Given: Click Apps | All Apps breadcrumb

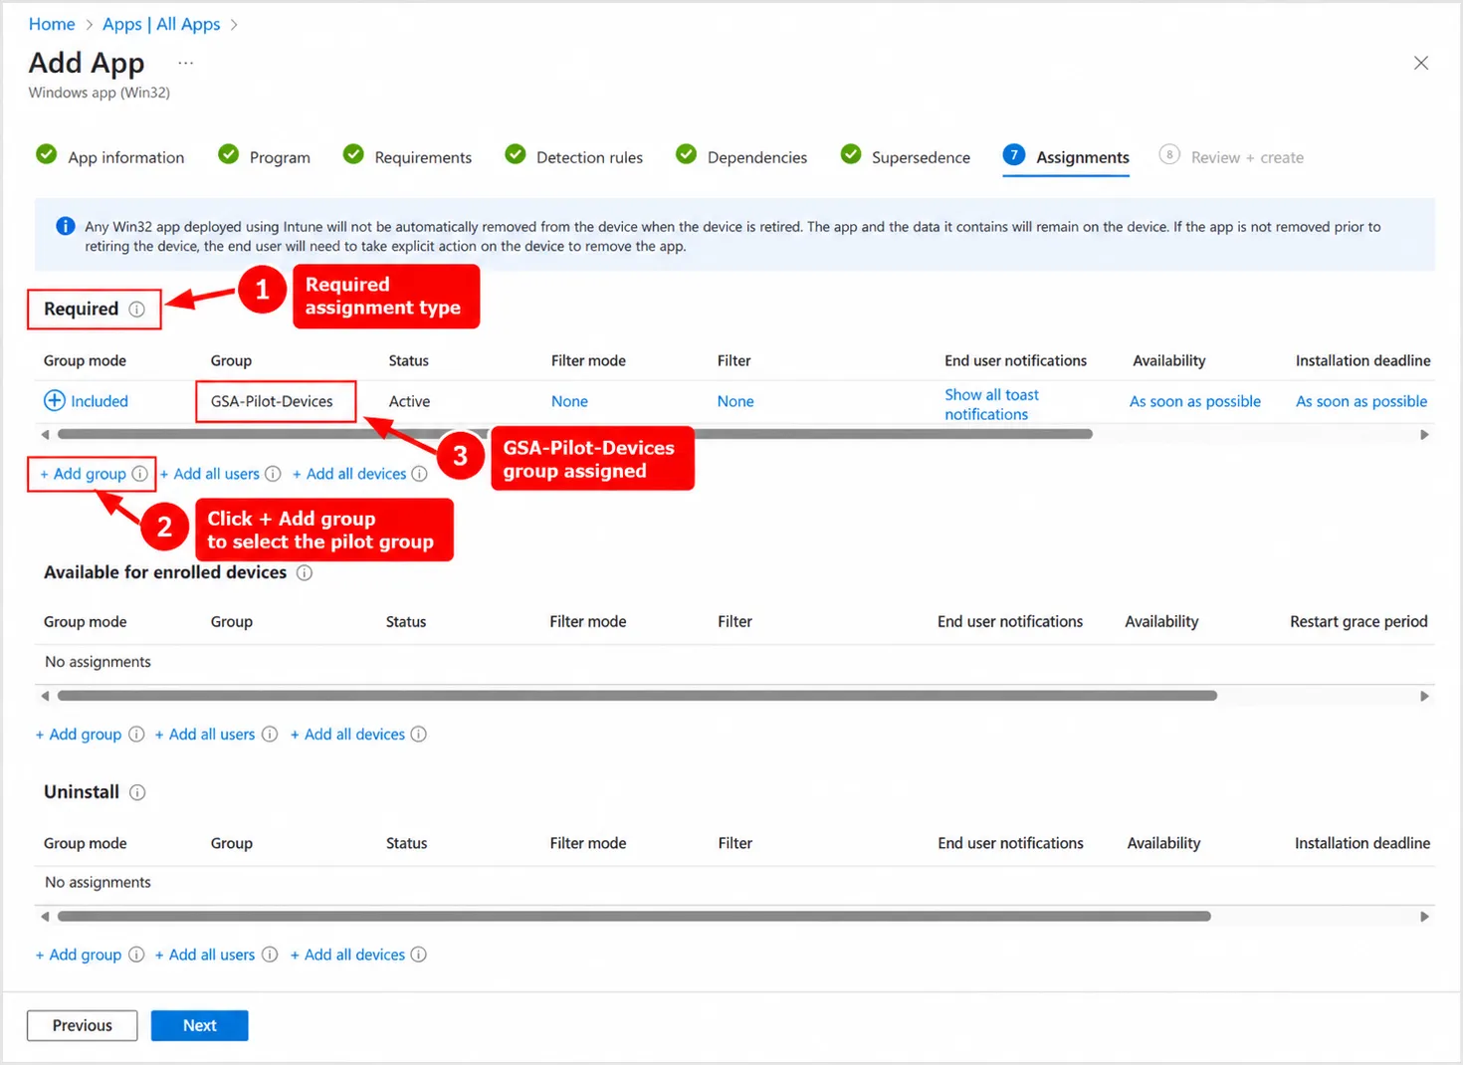Looking at the screenshot, I should point(161,24).
